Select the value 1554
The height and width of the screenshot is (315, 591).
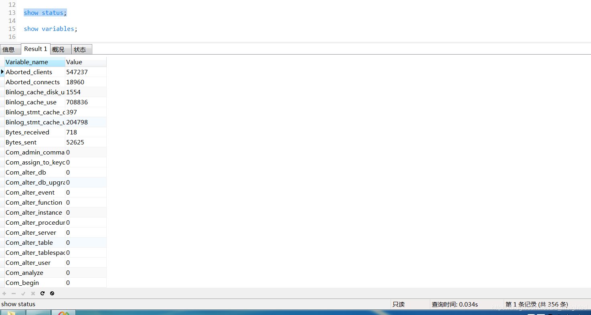[x=86, y=92]
